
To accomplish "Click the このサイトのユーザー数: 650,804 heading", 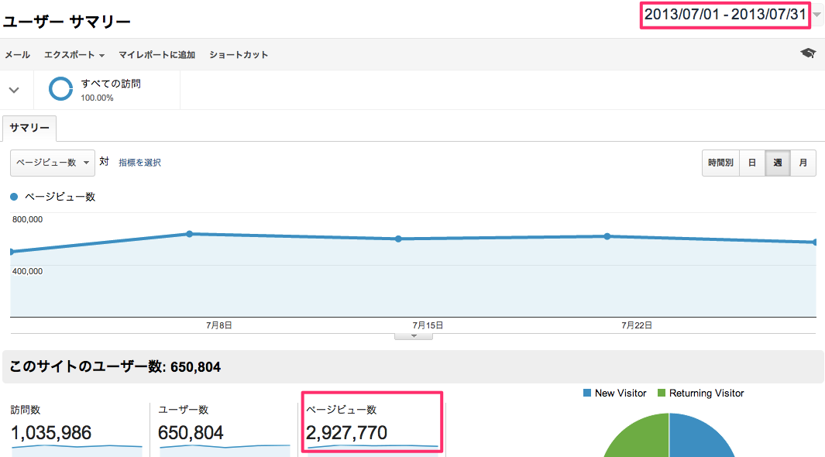I will [x=115, y=366].
